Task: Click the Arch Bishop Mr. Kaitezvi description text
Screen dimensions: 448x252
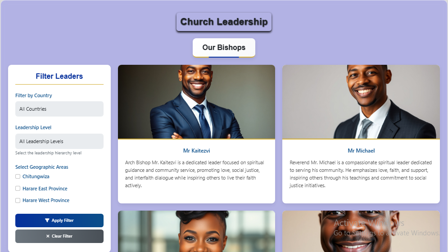Action: (195, 174)
